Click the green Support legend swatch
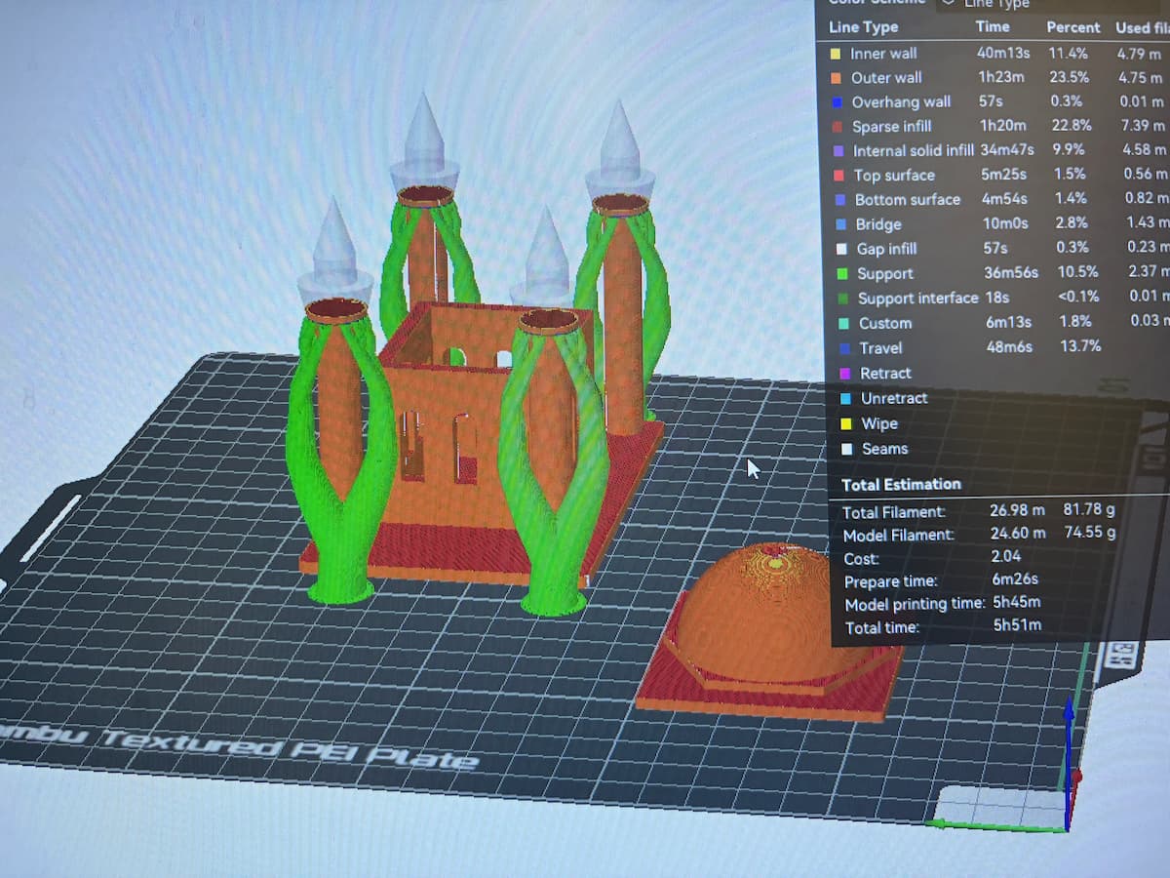Viewport: 1170px width, 878px height. [840, 274]
